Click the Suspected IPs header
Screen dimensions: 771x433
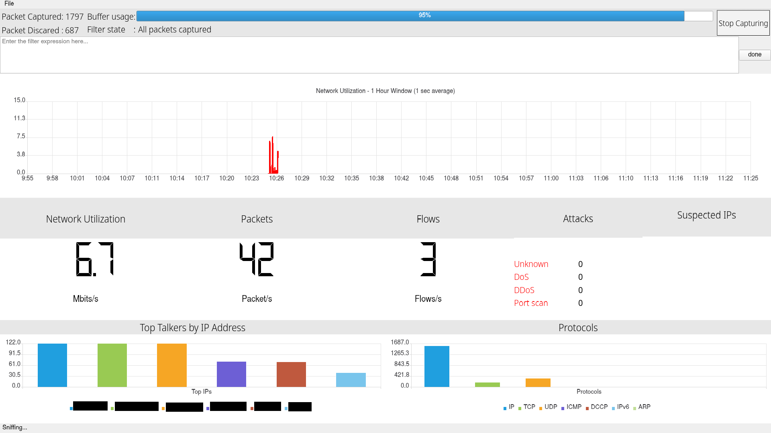point(706,215)
